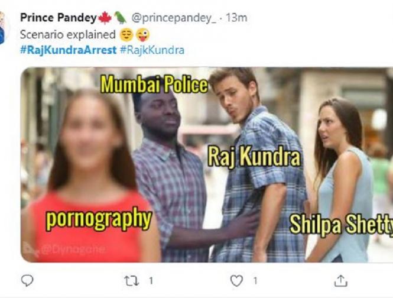393x298 pixels.
Task: Click the maple leaf emoji beside the name
Action: coord(105,18)
